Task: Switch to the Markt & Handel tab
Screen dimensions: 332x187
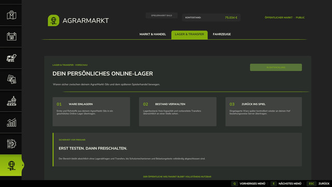Action: coord(153,34)
